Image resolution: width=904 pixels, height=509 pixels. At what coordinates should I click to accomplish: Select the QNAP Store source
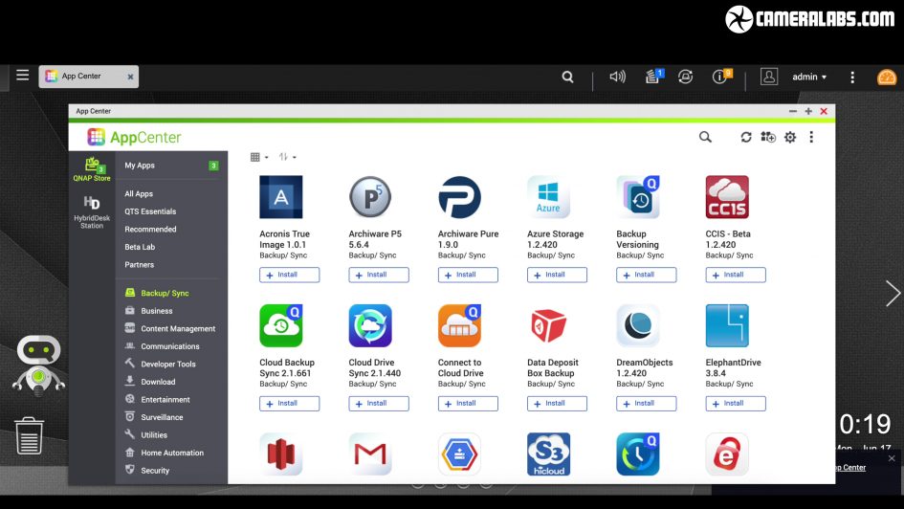(92, 169)
